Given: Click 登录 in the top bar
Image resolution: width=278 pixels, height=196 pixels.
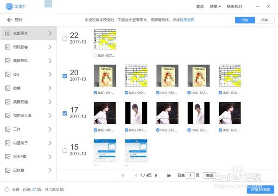Looking at the screenshot, I should 200,7.
